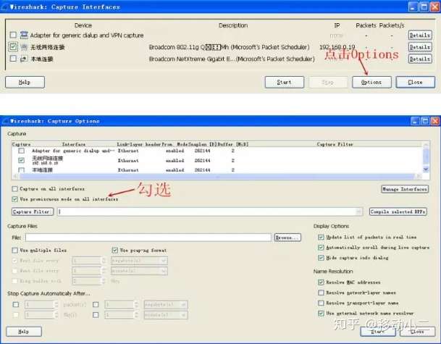Tick the dialup and VPN adapter checkbox in Capture Interfaces

coord(13,35)
